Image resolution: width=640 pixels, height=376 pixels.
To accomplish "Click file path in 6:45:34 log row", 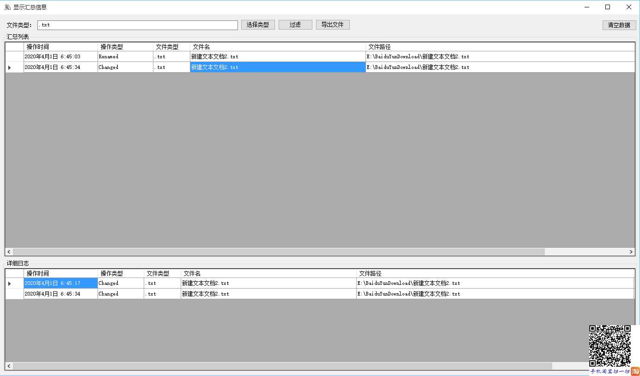I will [495, 294].
